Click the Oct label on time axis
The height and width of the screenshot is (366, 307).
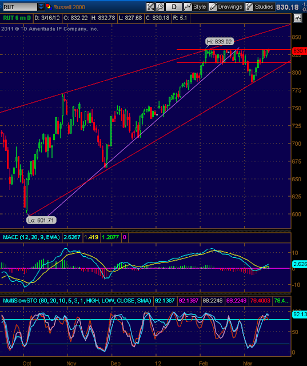tap(27, 363)
